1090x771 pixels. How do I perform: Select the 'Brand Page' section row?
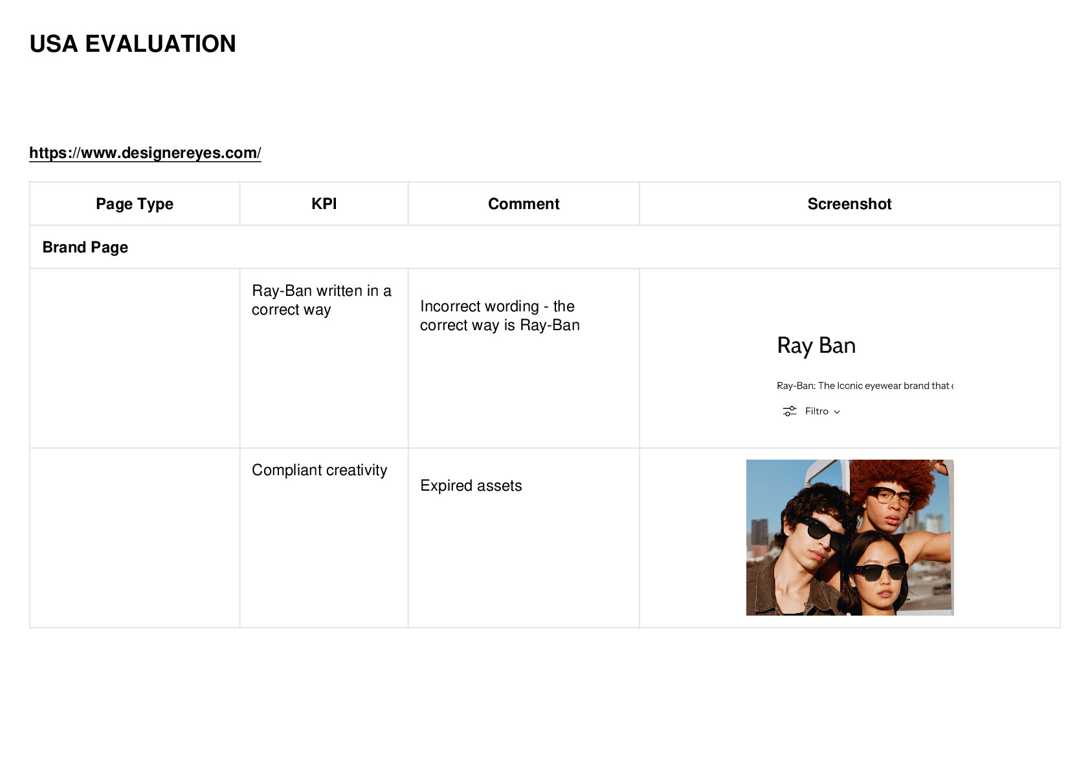(x=545, y=247)
